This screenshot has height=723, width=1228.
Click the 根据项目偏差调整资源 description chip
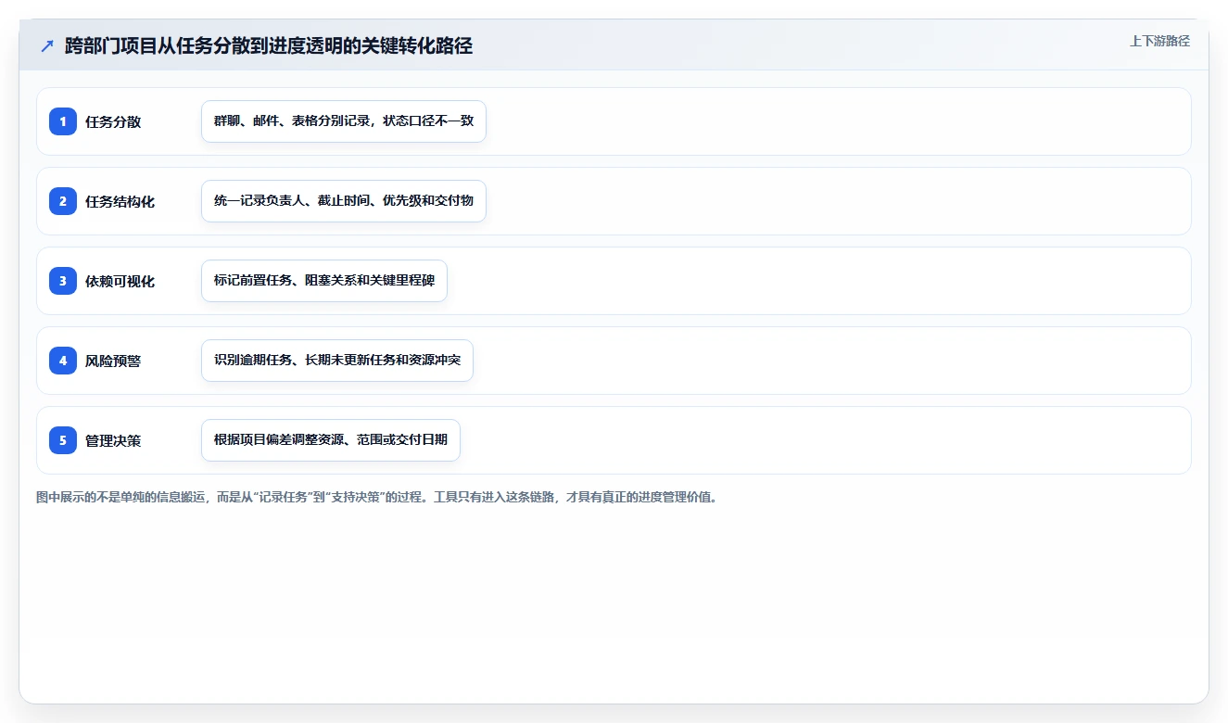tap(331, 440)
